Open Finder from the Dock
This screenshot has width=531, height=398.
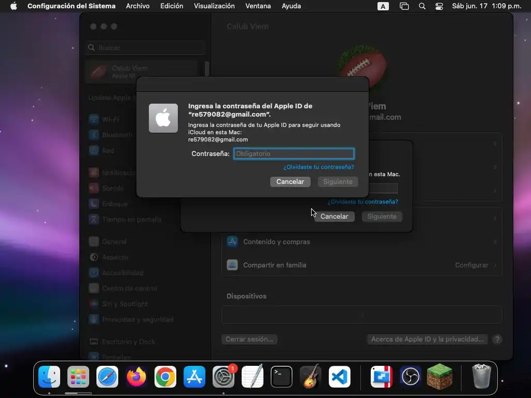[49, 377]
